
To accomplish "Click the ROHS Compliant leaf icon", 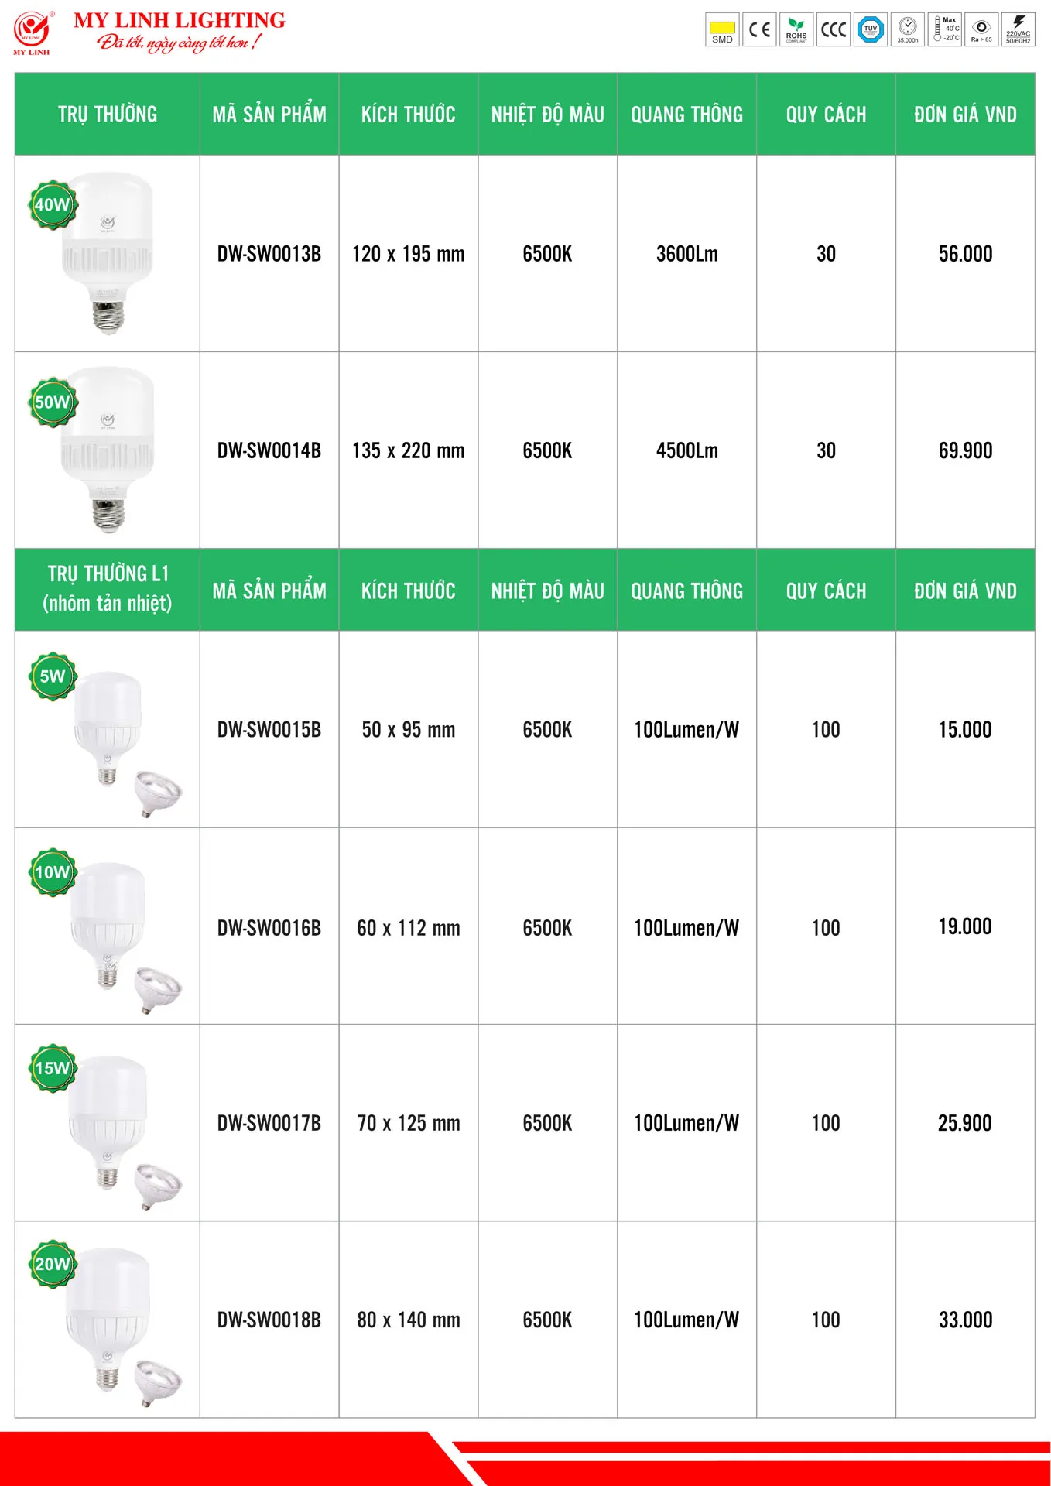I will coord(796,29).
